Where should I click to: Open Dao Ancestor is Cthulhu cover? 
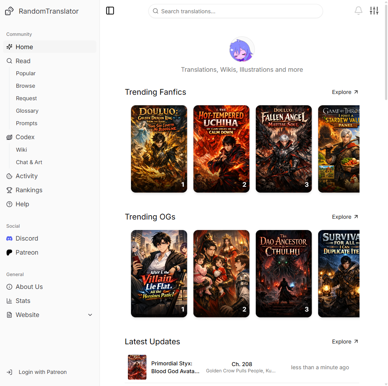[x=283, y=274]
